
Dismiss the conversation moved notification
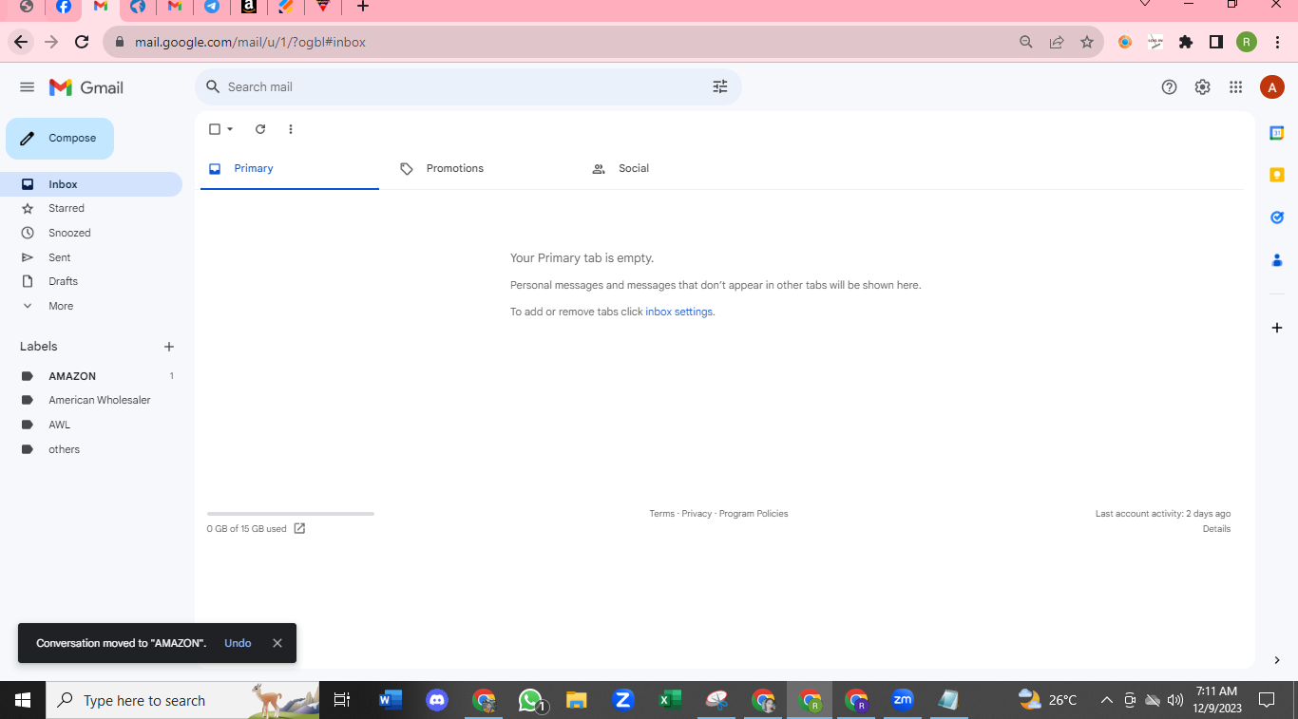coord(277,643)
